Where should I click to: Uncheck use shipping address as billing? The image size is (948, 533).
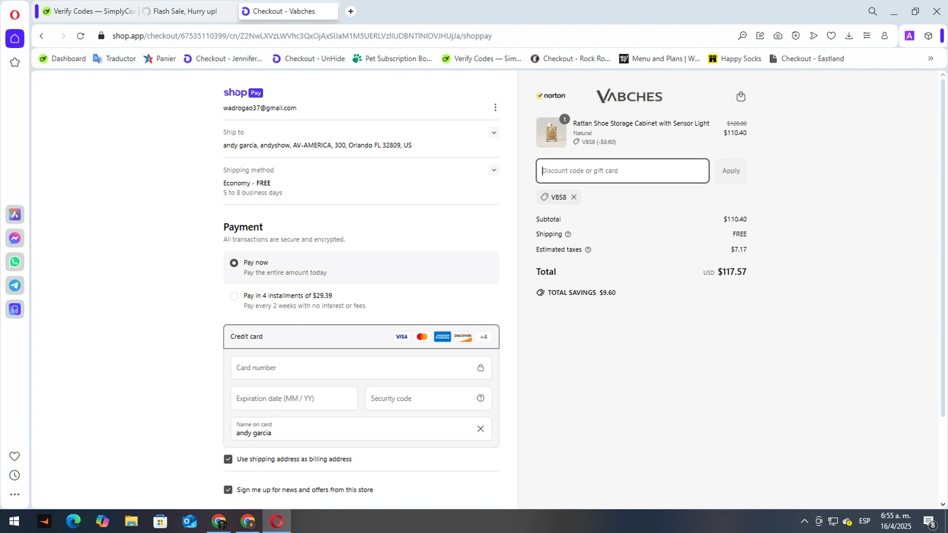point(228,459)
